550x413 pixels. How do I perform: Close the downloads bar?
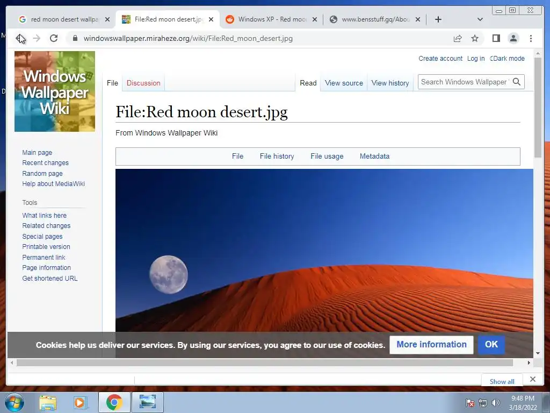[533, 379]
